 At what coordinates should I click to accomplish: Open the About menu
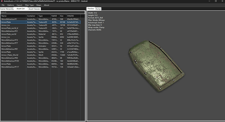(x=47, y=5)
